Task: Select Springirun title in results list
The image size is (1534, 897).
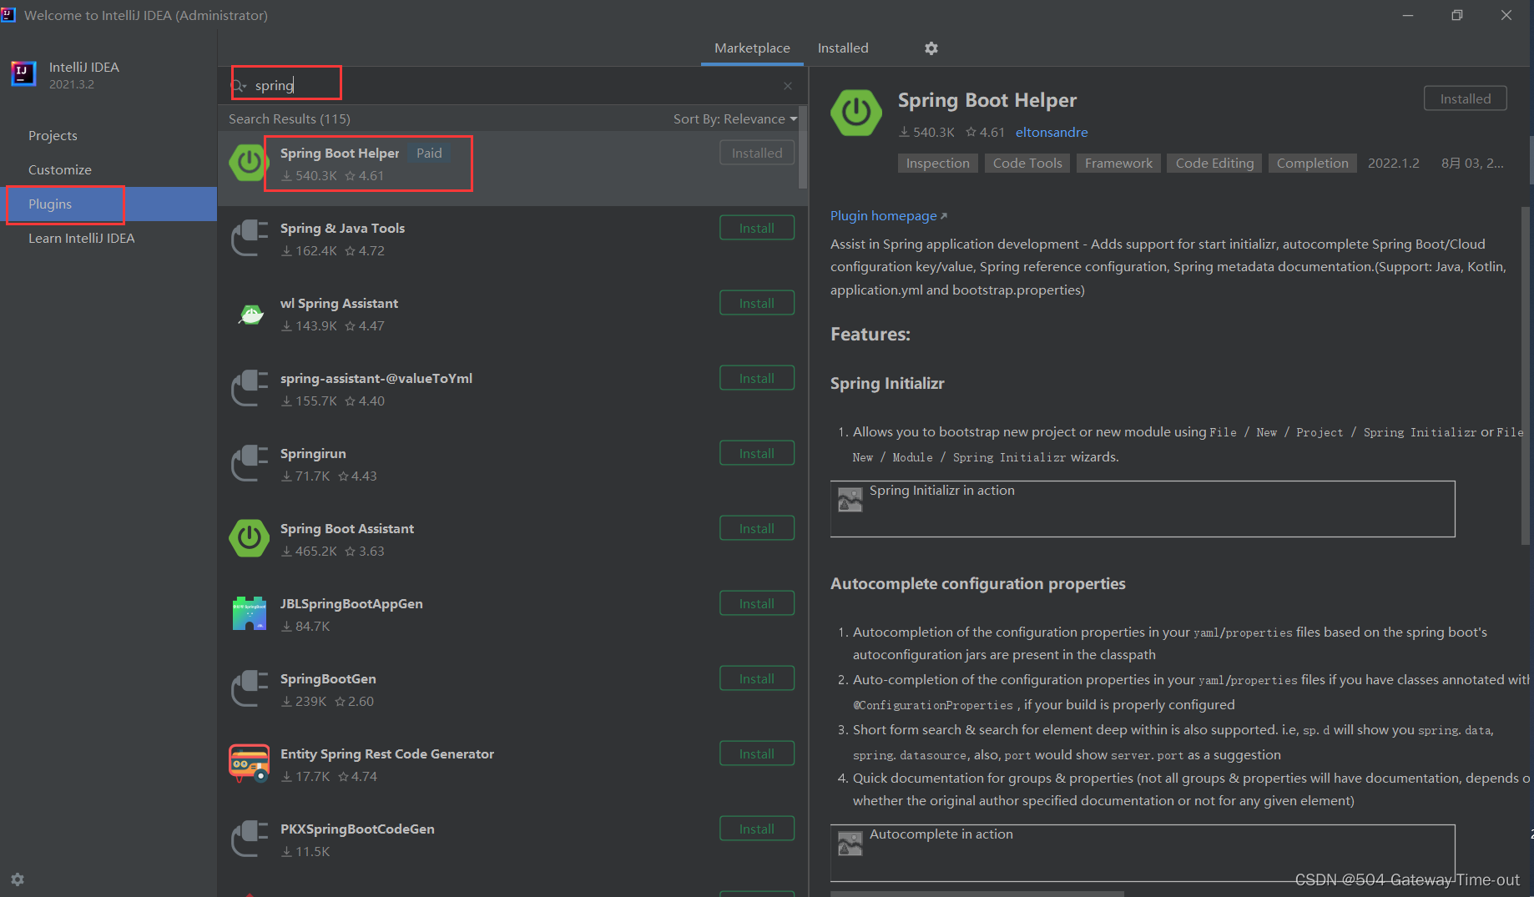Action: click(x=313, y=454)
